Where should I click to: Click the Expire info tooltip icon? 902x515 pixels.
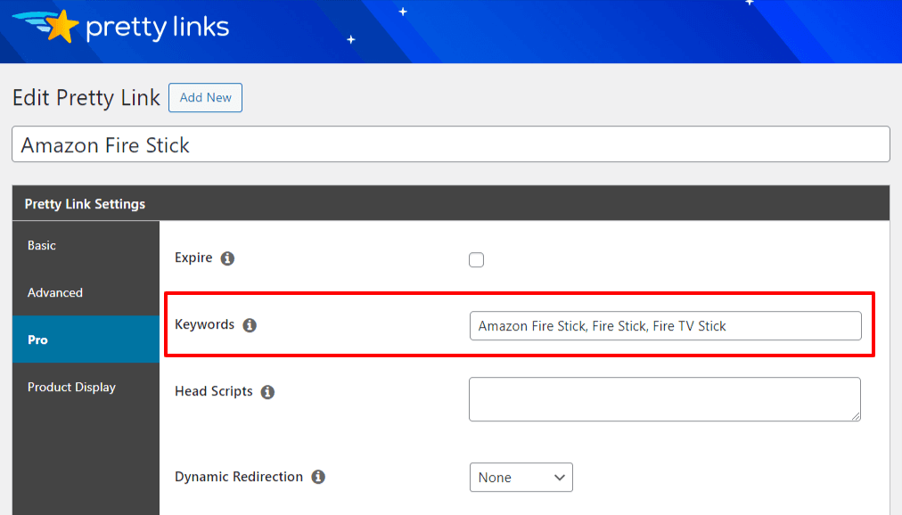tap(227, 258)
